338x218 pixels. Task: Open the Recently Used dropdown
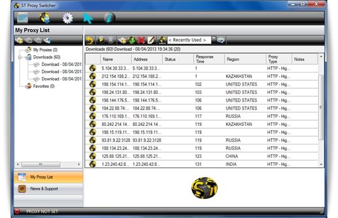214,40
